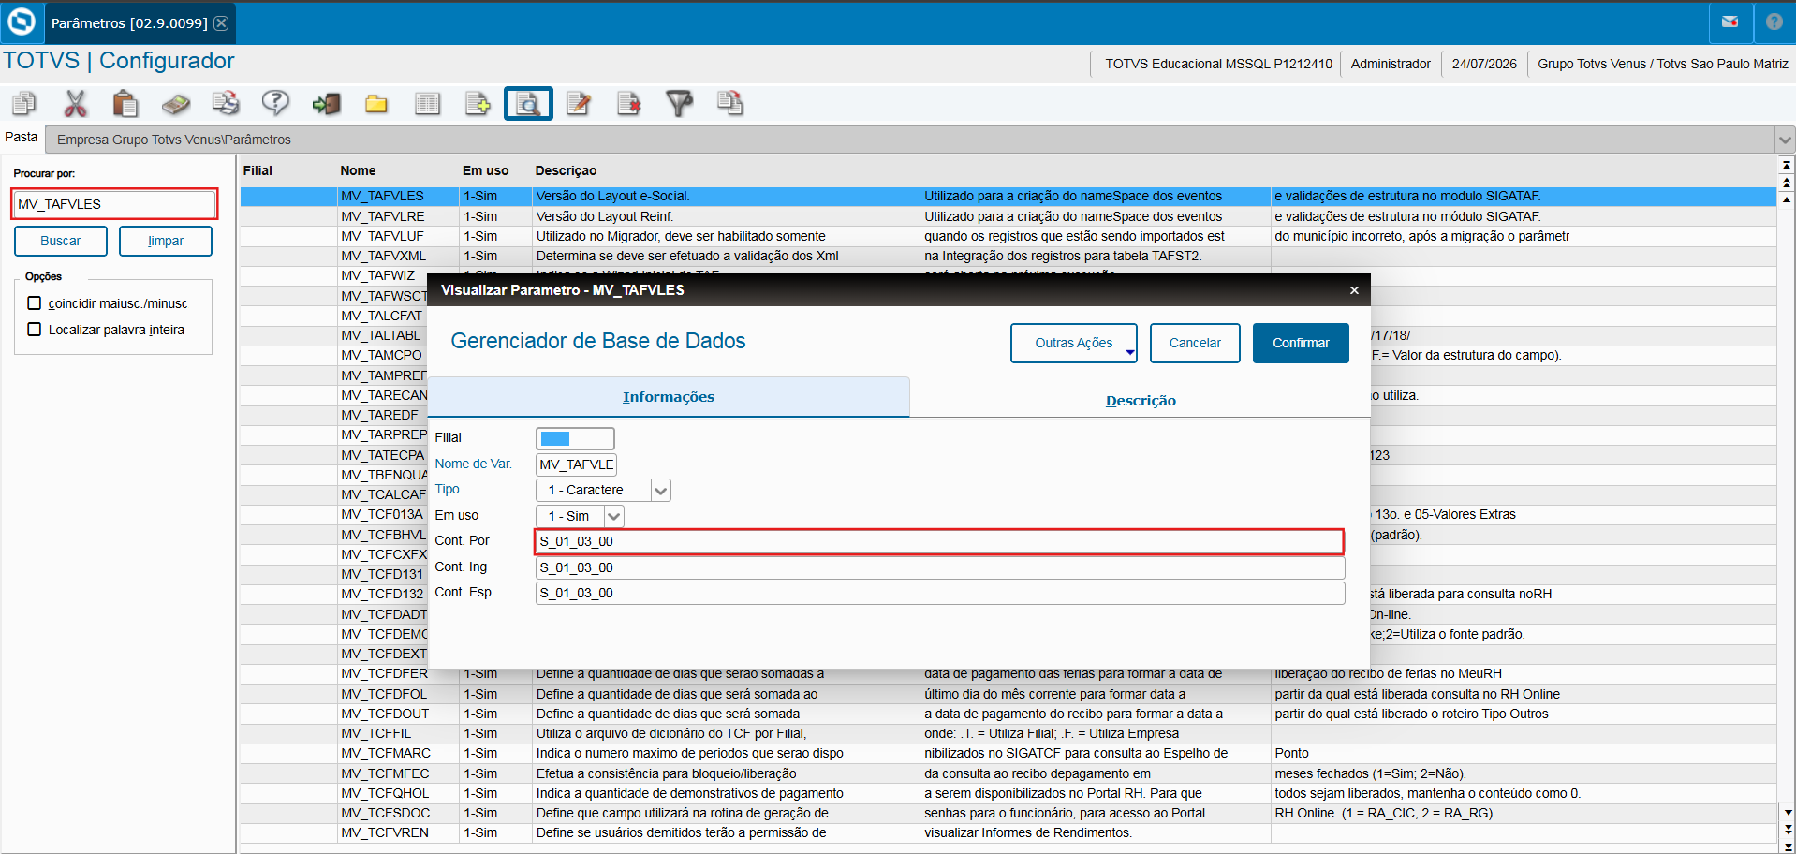1796x854 pixels.
Task: Click the question mark help icon in header
Action: 1774,22
